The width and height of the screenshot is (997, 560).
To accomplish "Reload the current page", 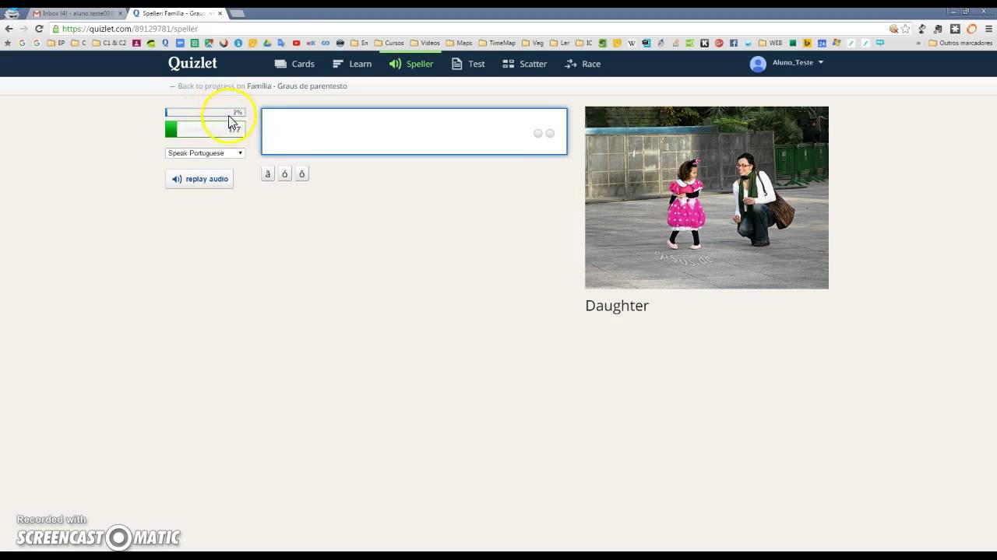I will (38, 29).
